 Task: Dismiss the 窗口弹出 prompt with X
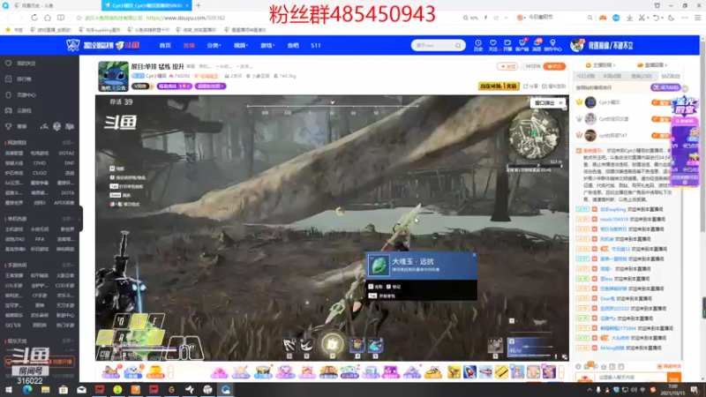click(x=560, y=103)
